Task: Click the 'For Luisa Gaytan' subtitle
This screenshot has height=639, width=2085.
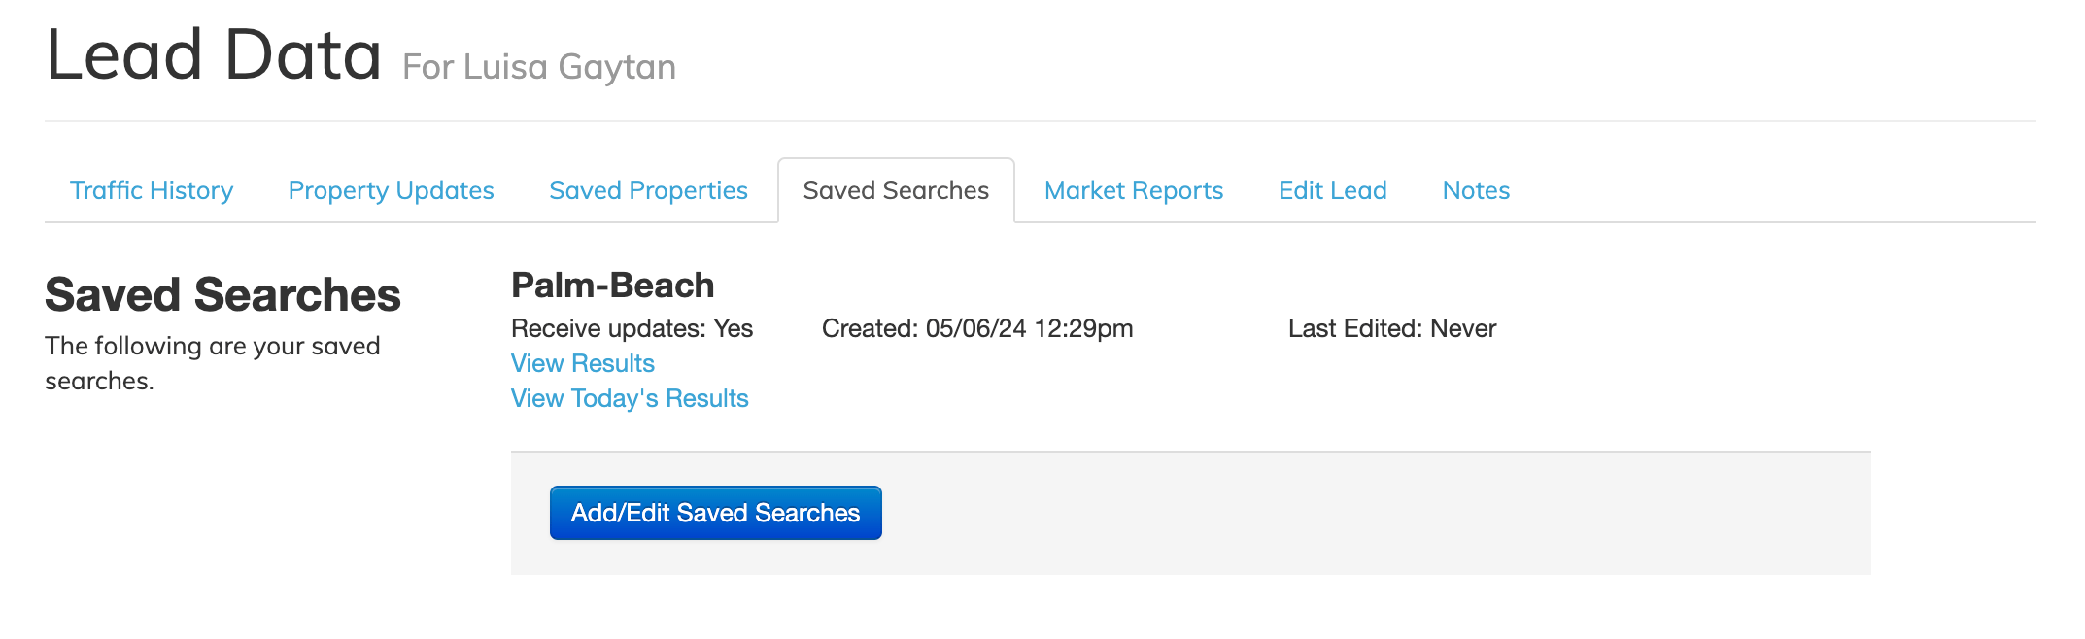Action: [x=539, y=67]
